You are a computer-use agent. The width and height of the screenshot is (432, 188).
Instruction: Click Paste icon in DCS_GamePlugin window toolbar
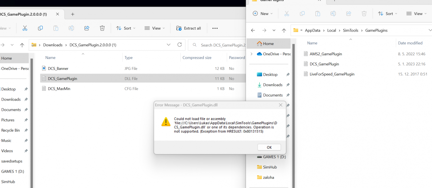click(56, 28)
